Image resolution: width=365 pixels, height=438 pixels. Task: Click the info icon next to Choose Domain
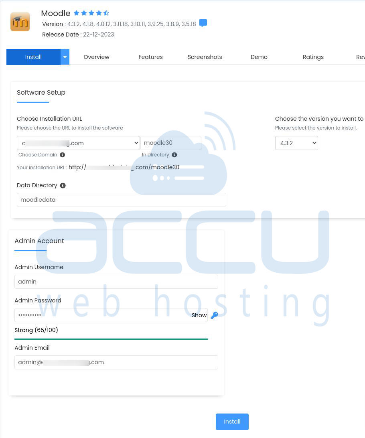[62, 155]
